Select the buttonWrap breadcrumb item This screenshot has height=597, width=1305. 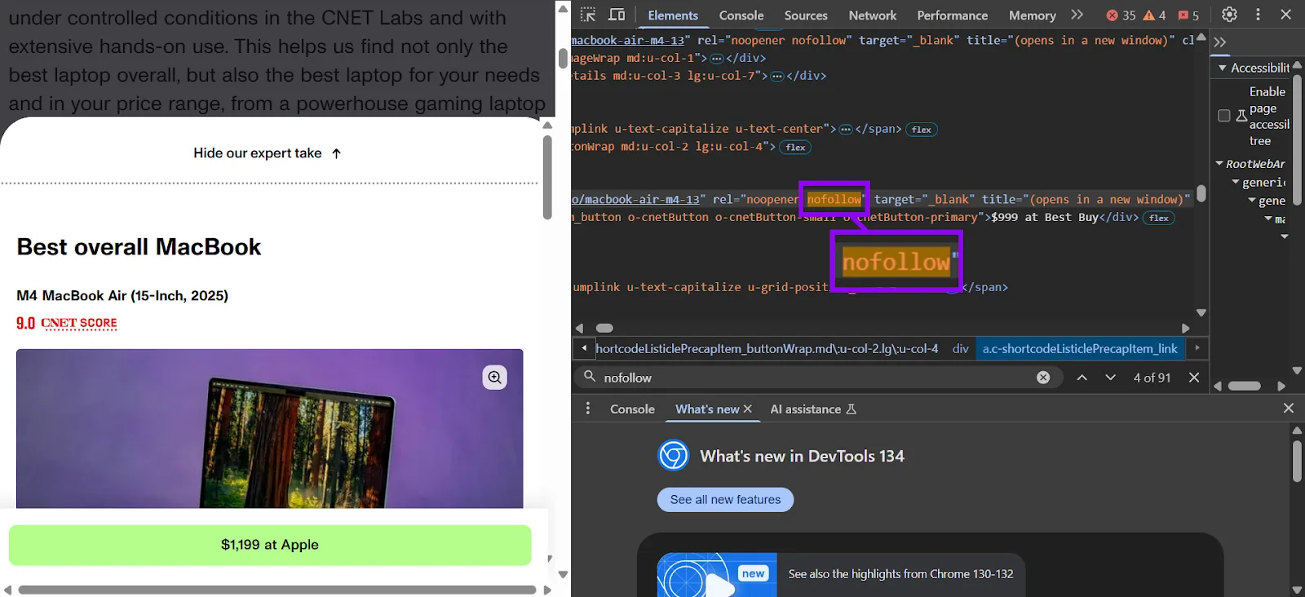(x=768, y=348)
